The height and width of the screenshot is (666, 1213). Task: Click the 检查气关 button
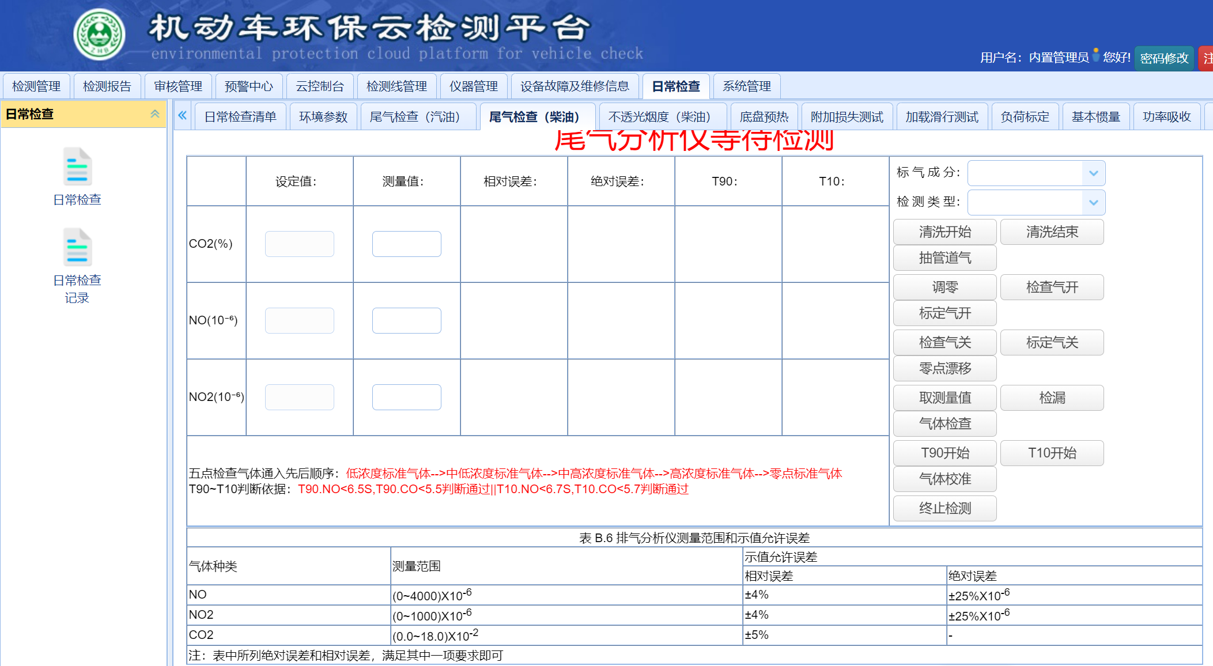pos(945,343)
